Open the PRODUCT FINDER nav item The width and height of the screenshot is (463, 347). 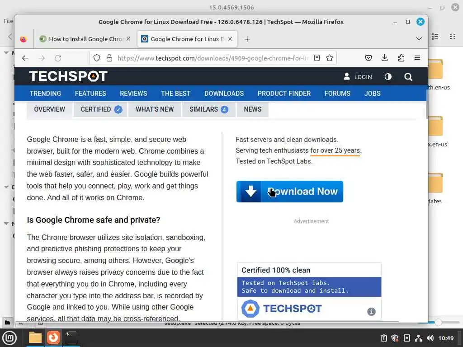click(284, 93)
